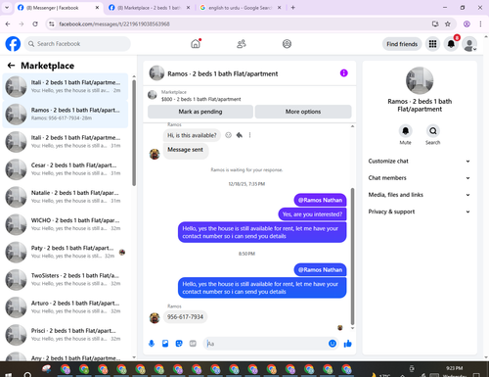
Task: View site information icon in address bar
Action: (51, 24)
